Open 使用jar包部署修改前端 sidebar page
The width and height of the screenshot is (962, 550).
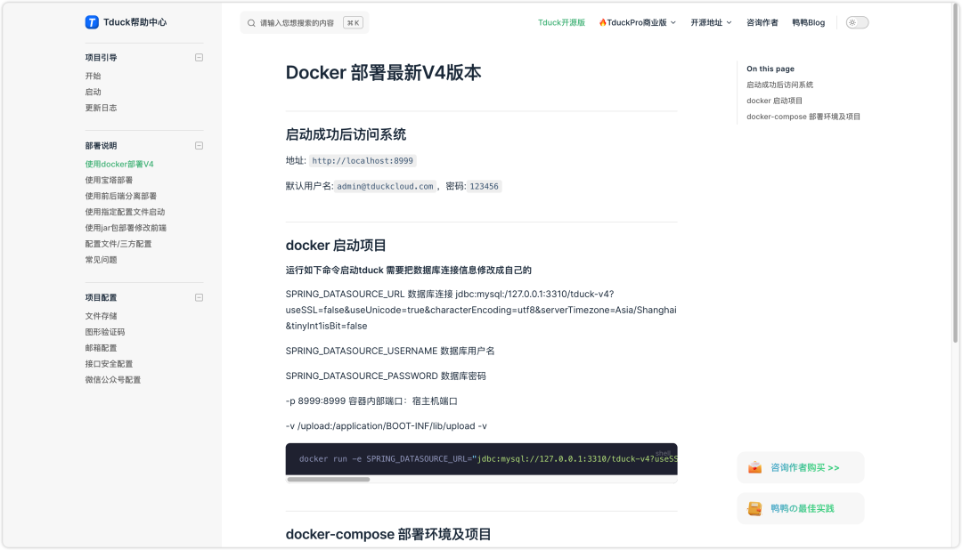pyautogui.click(x=126, y=228)
